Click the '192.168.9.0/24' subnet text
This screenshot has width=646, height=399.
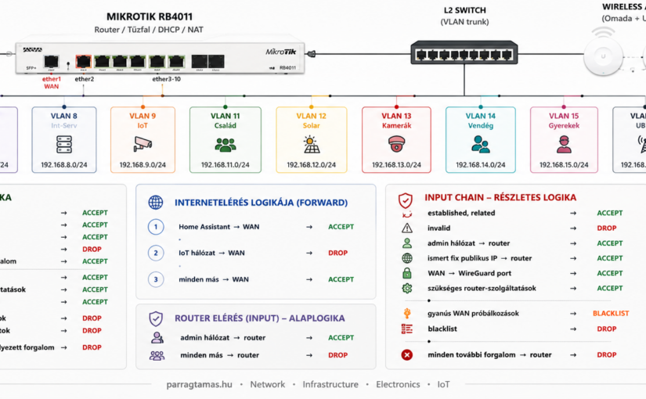pyautogui.click(x=143, y=165)
